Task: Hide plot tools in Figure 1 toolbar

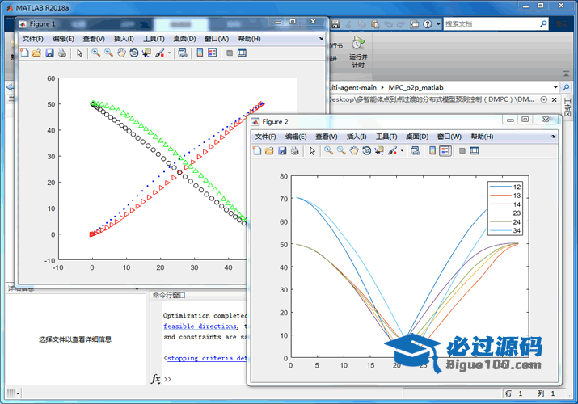Action: [x=230, y=53]
